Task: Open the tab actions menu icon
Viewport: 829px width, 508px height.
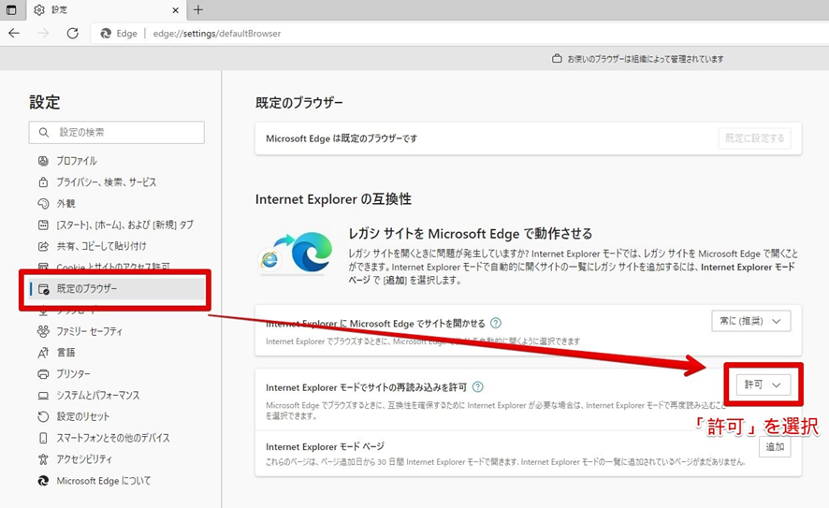Action: [11, 9]
